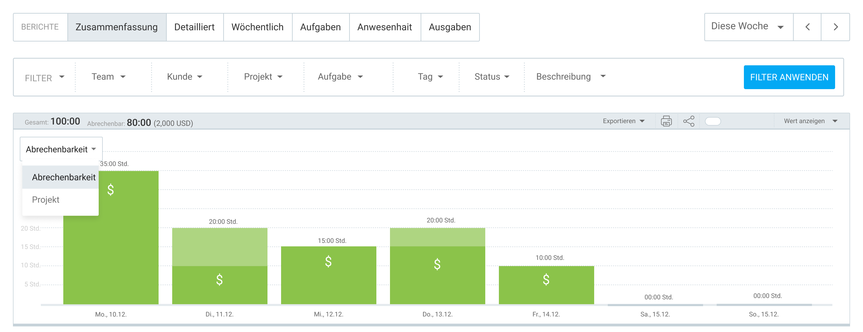The image size is (863, 332).
Task: Expand the Wert anzeigen dropdown
Action: tap(810, 121)
